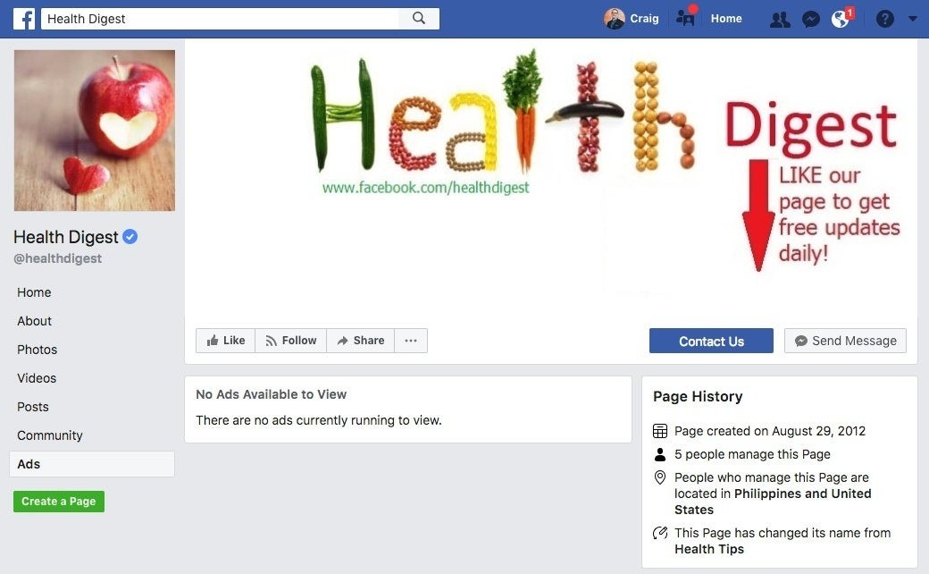
Task: Open the Share button
Action: [360, 341]
